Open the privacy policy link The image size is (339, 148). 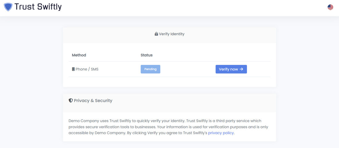pyautogui.click(x=221, y=133)
